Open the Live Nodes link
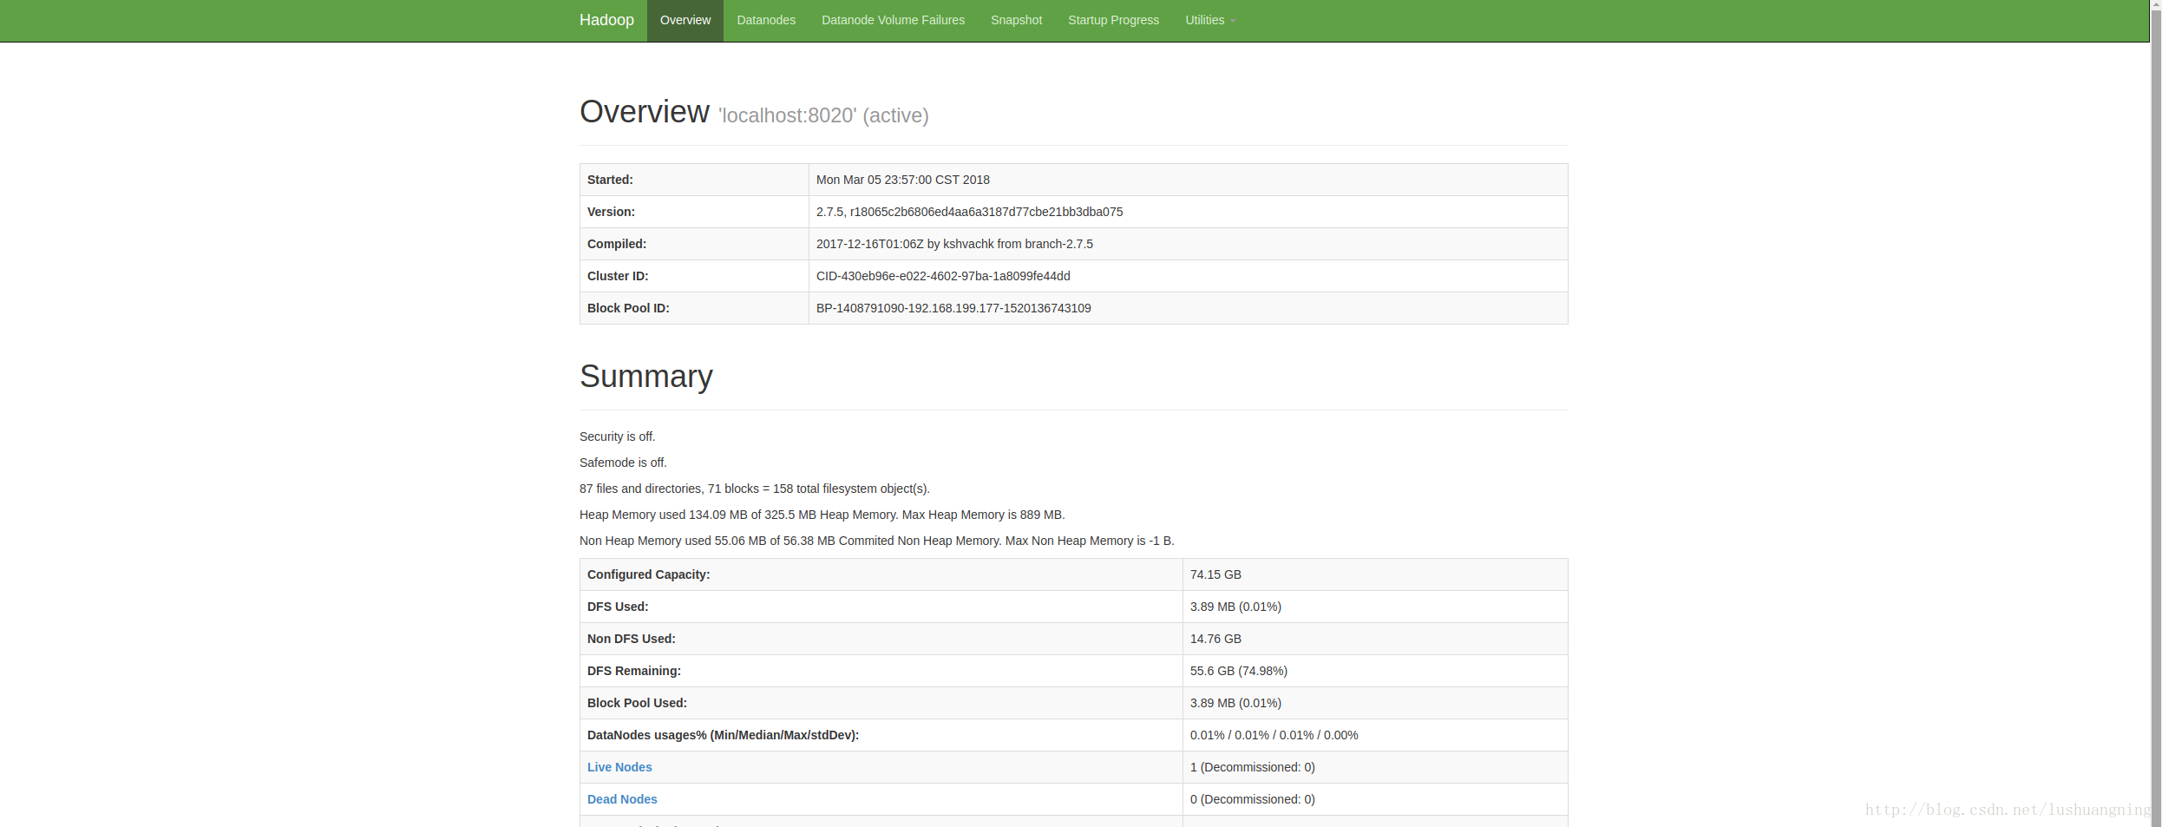 point(619,767)
